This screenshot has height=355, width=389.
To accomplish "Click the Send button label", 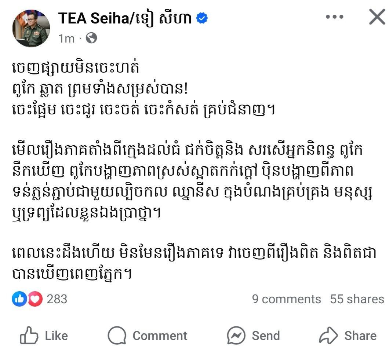I will pyautogui.click(x=266, y=336).
